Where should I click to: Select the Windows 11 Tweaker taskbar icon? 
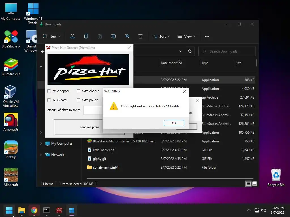coord(72,210)
